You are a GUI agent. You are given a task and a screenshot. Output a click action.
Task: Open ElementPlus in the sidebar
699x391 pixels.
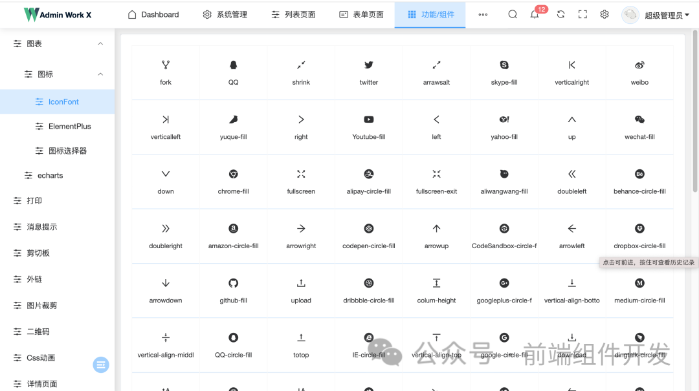(57, 126)
